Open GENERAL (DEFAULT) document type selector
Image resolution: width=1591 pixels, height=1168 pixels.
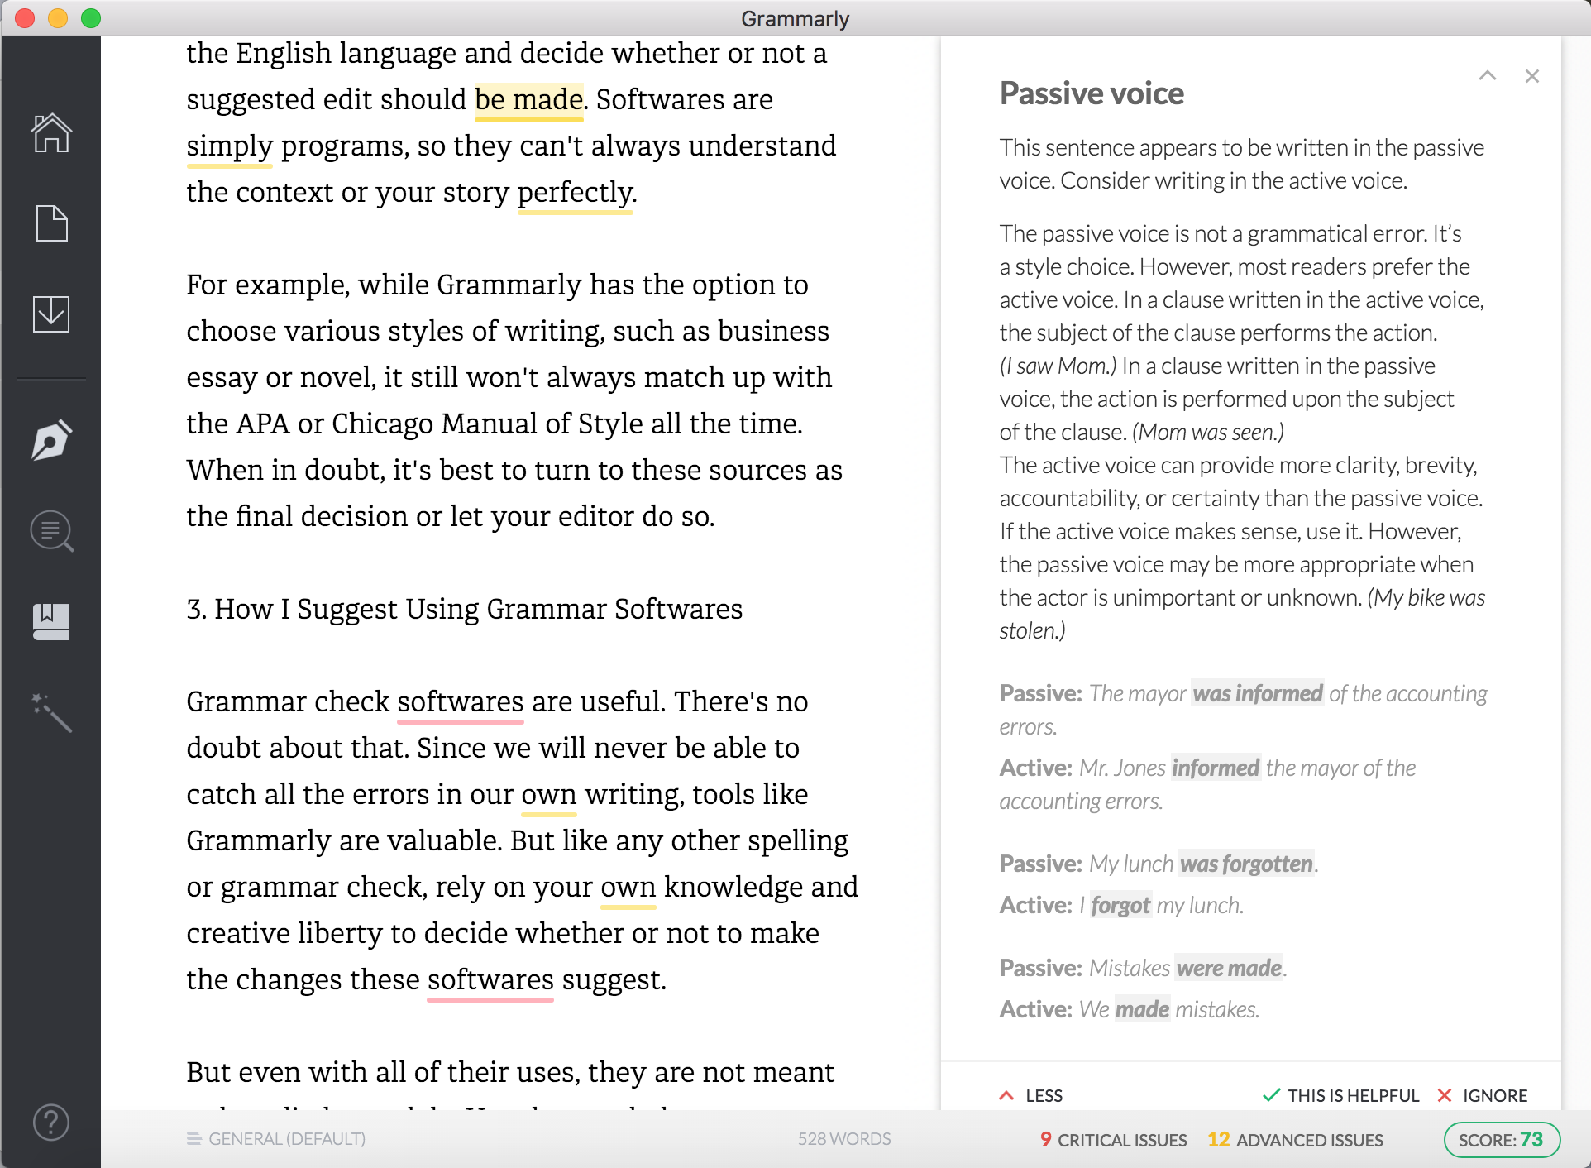tap(276, 1139)
